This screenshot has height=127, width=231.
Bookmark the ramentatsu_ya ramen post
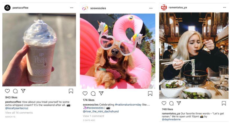pos(224,103)
